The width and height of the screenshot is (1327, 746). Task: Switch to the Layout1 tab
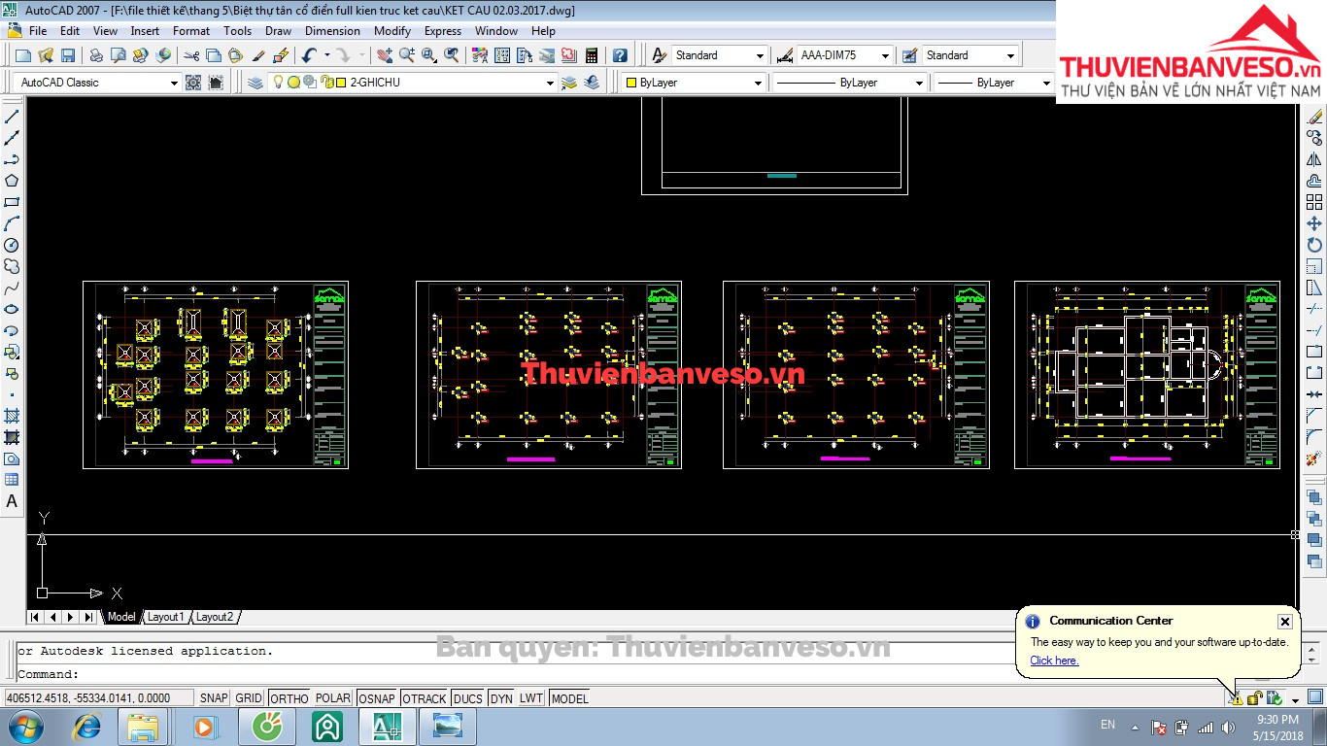click(x=165, y=617)
